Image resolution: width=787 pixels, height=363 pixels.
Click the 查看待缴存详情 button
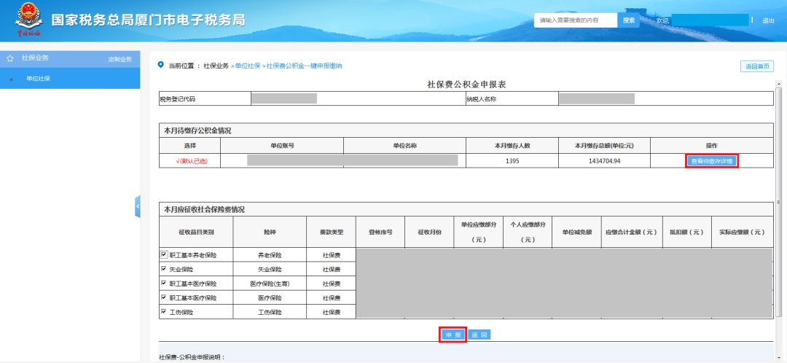pyautogui.click(x=712, y=161)
